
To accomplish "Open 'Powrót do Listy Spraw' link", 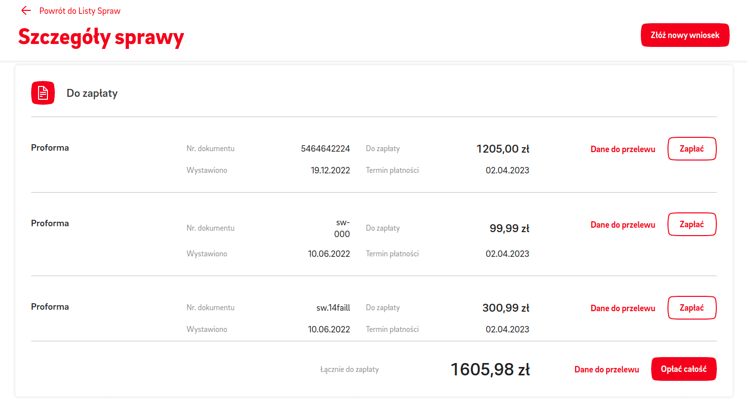I will point(80,11).
